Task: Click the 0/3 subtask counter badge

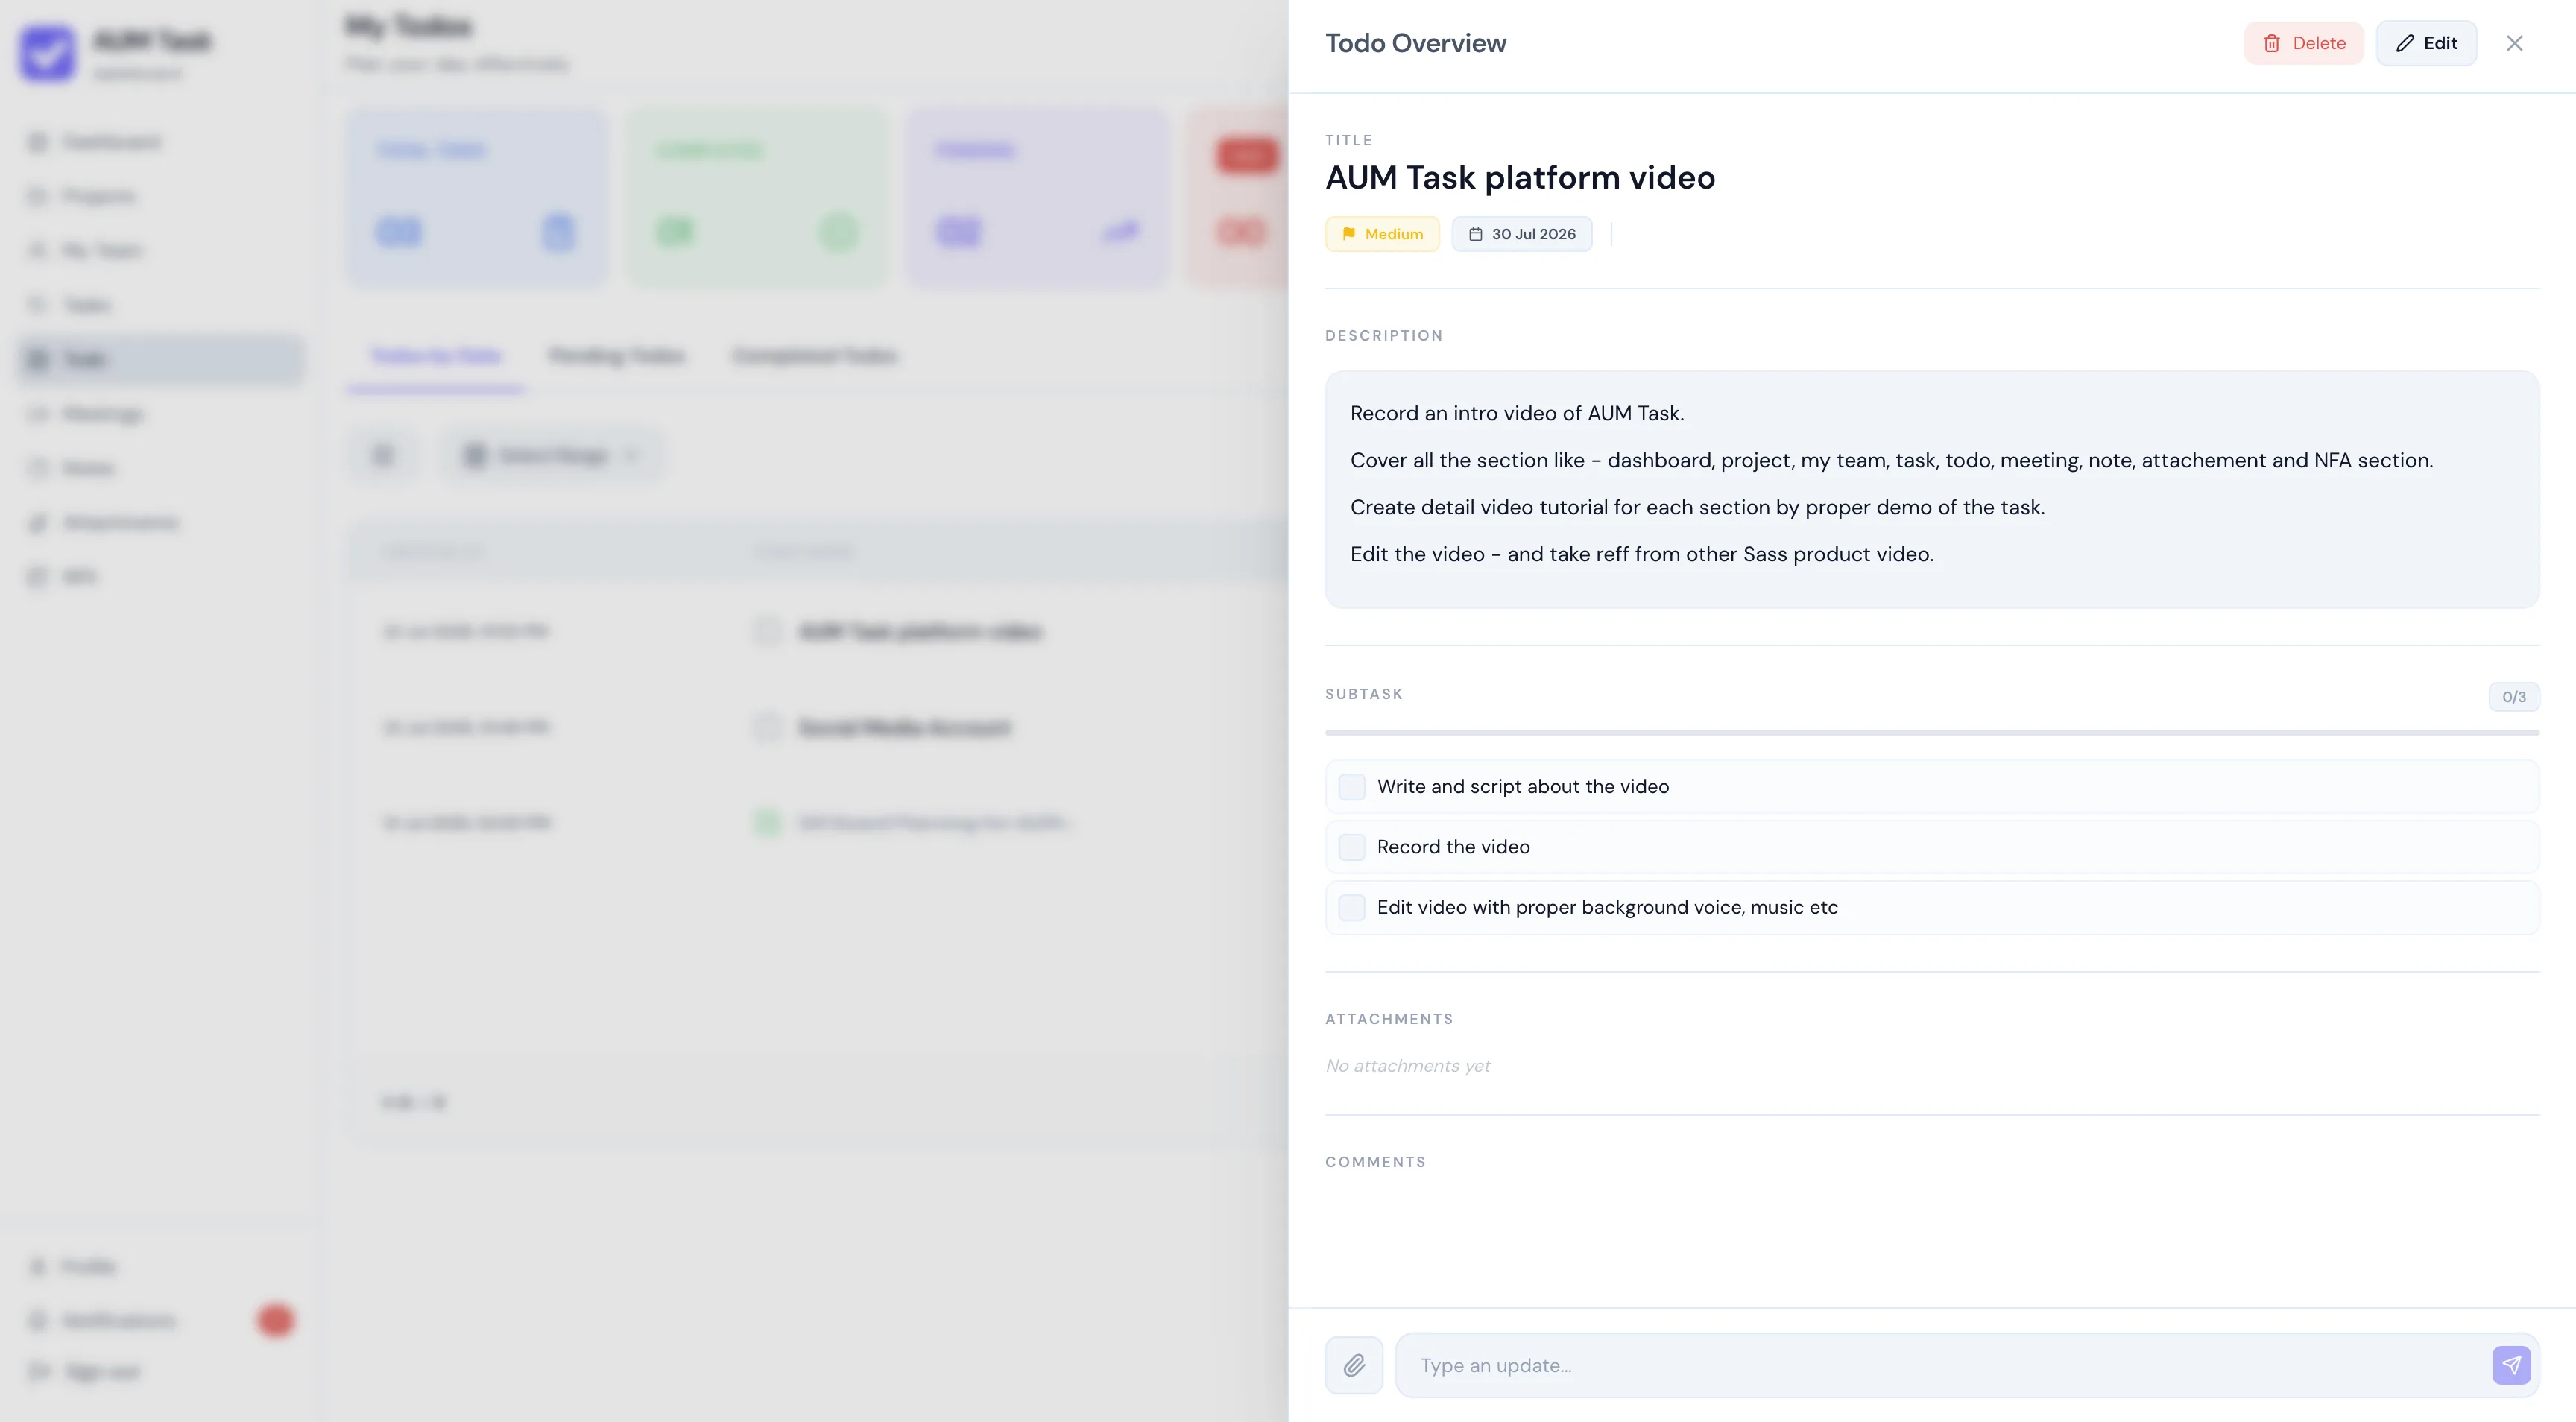Action: coord(2514,697)
